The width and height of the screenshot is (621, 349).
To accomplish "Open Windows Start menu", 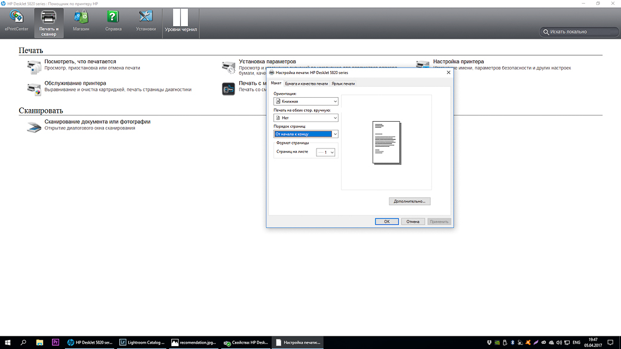I will pyautogui.click(x=8, y=342).
